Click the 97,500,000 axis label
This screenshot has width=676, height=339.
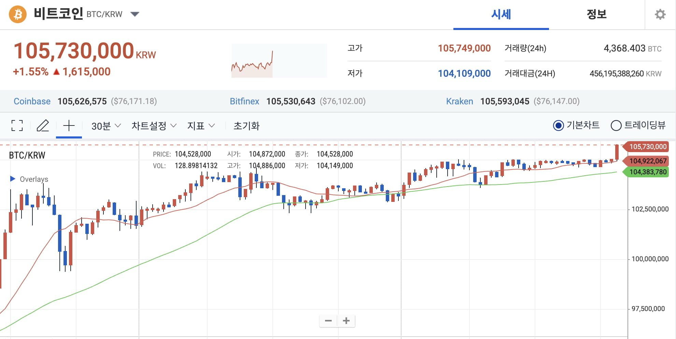[648, 309]
